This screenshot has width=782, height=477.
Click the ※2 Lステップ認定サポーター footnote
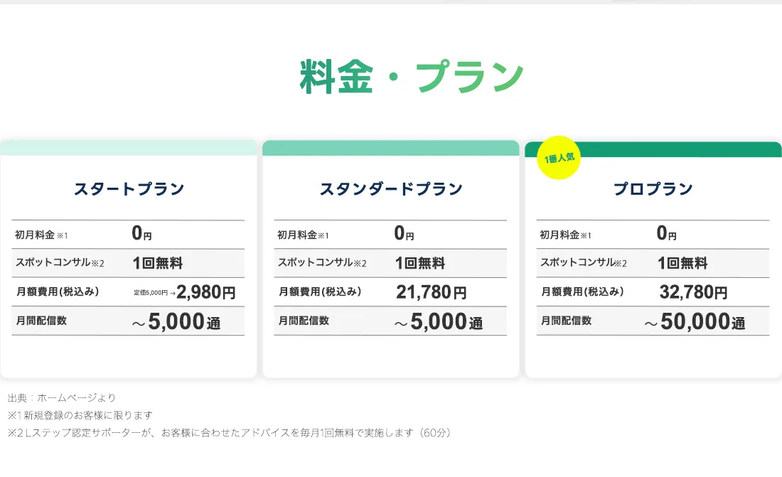coord(230,433)
